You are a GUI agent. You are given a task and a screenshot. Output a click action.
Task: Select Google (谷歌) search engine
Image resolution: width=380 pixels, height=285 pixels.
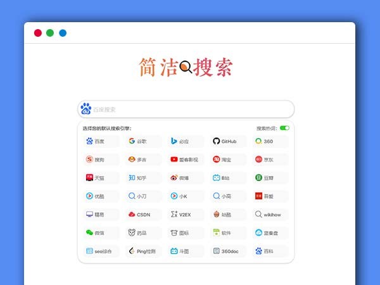tap(143, 141)
